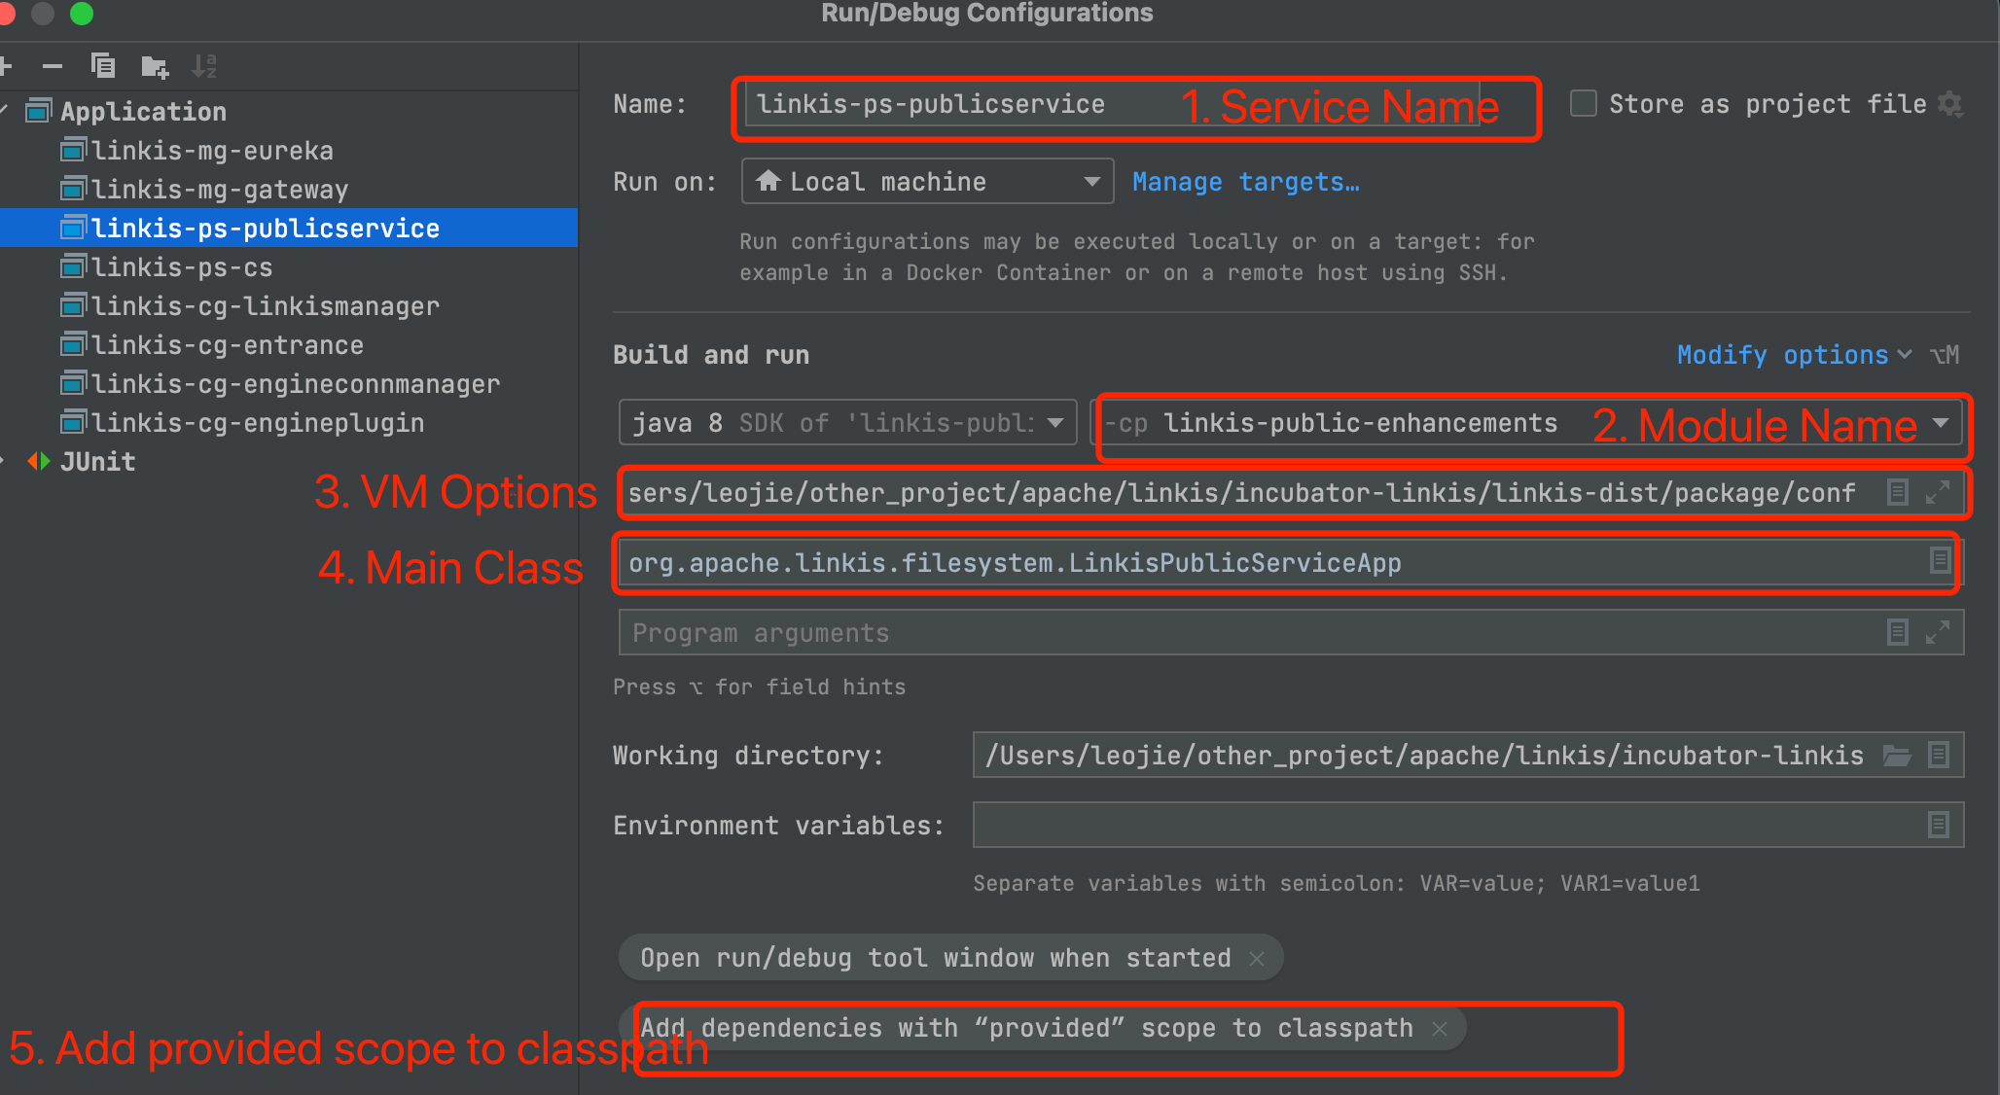The image size is (2000, 1095).
Task: Click the copy configuration icon
Action: pos(103,66)
